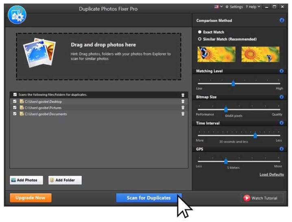Viewport: 292px width, 222px height.
Task: Click the GPS slider handle
Action: click(226, 161)
